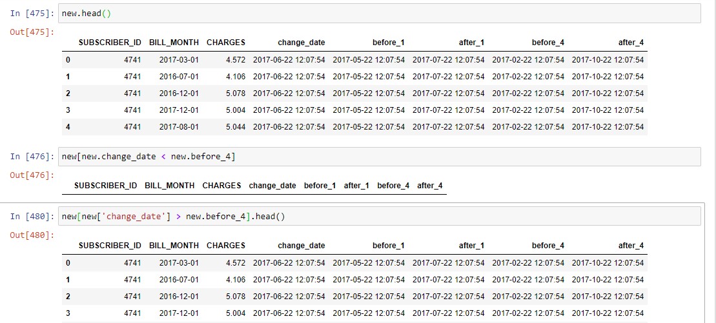Click BILL_MONTH 2016-12-01 in Out[475]
This screenshot has height=323, width=716.
179,93
